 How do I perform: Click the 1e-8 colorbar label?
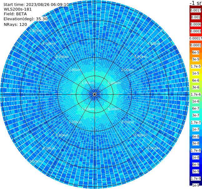[196, 157]
